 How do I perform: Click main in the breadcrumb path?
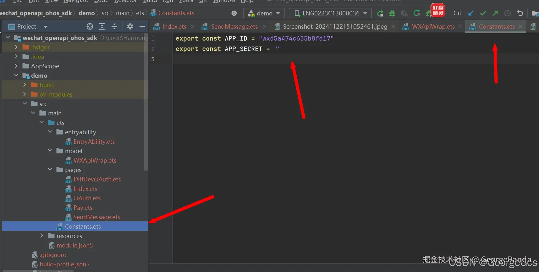click(123, 13)
